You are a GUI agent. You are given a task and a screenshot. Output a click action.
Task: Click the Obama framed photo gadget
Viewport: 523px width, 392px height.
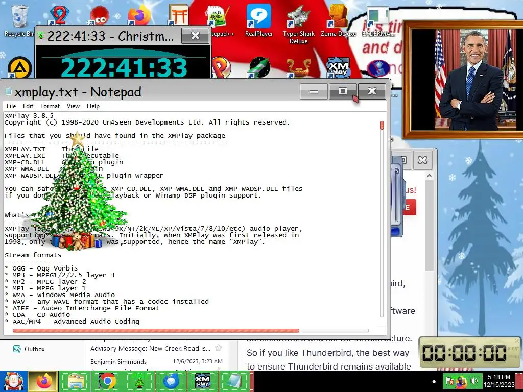[464, 80]
